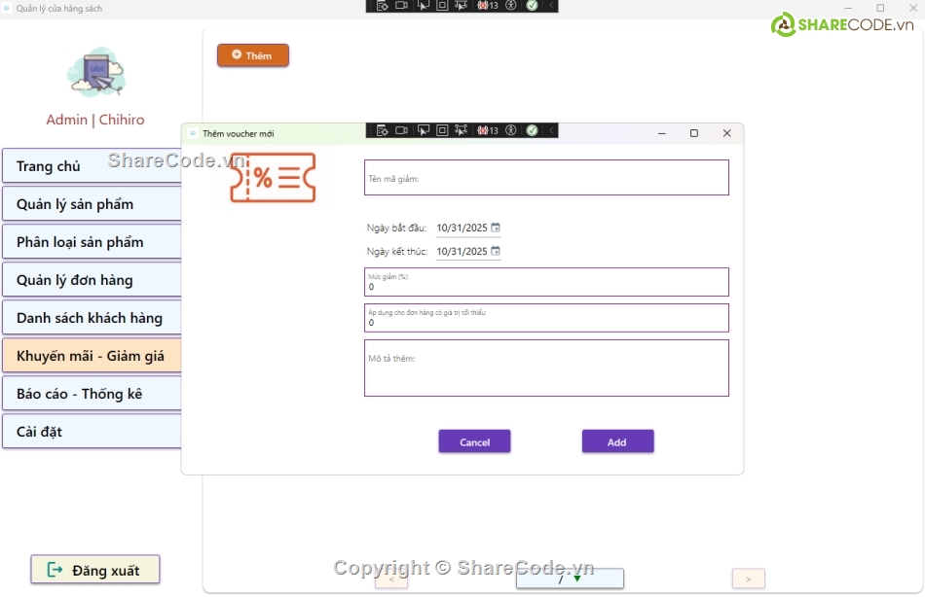Click the voucher coupon image in the dialog

[x=273, y=178]
